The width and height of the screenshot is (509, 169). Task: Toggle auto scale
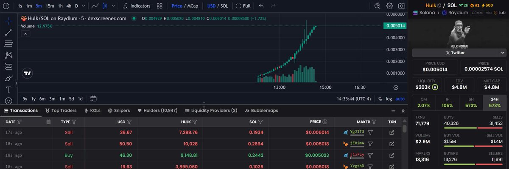400,98
